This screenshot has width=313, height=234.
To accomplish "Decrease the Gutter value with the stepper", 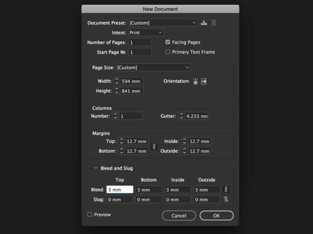I will pyautogui.click(x=181, y=117).
